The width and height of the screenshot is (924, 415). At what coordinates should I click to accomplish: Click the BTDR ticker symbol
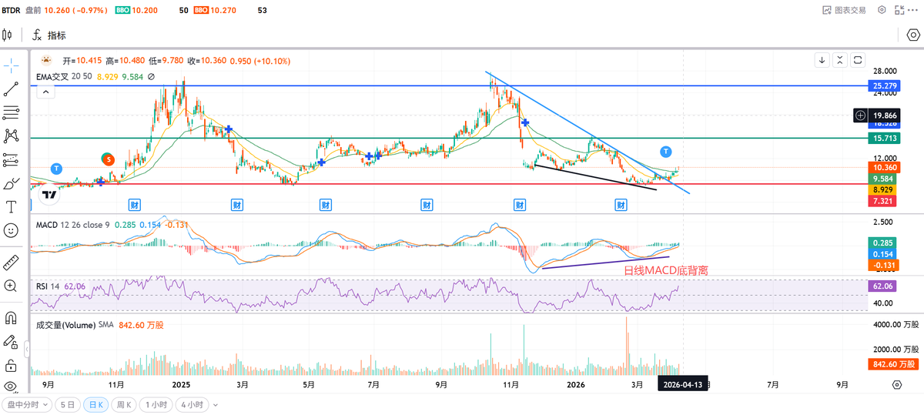tap(11, 11)
